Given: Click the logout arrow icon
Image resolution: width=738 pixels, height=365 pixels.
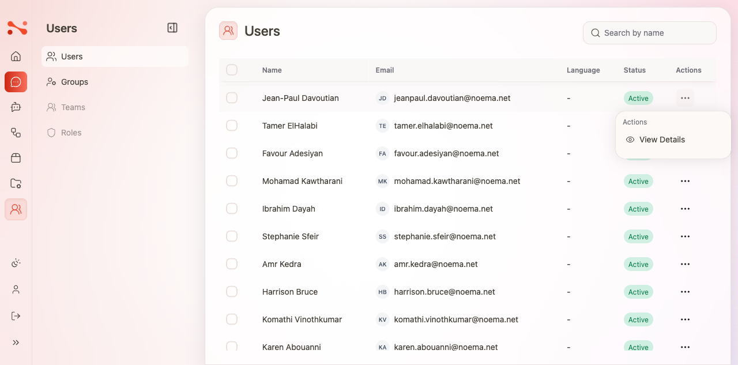Looking at the screenshot, I should [x=16, y=316].
